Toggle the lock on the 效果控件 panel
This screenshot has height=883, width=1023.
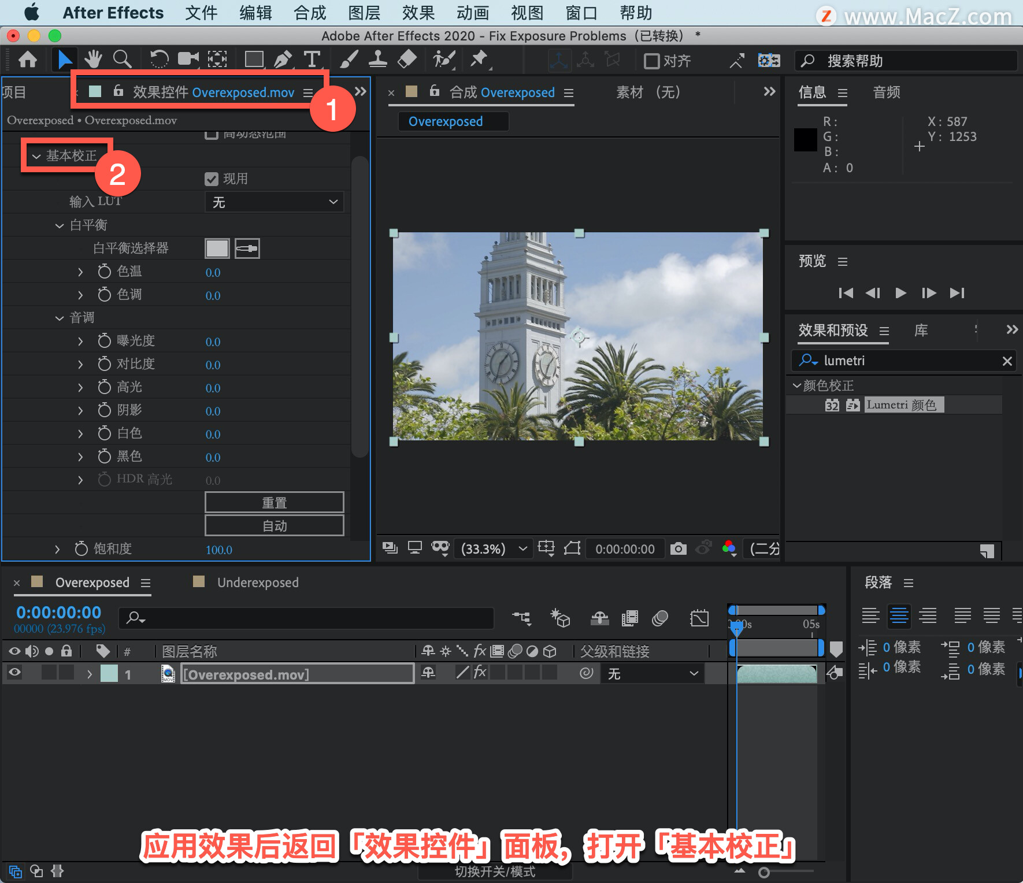pos(118,91)
